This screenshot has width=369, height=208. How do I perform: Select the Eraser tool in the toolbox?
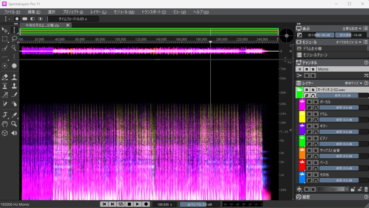pyautogui.click(x=5, y=77)
